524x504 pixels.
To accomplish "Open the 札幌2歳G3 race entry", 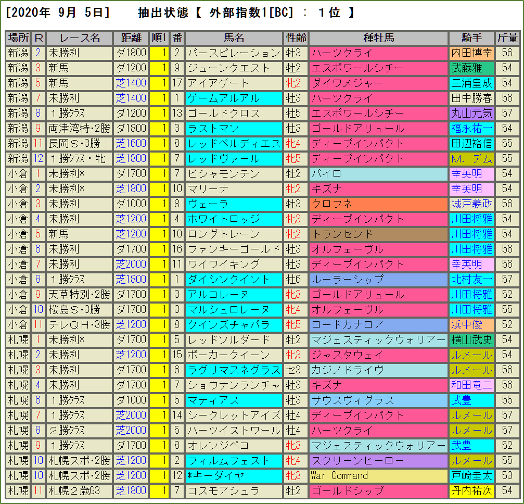I will pos(80,491).
